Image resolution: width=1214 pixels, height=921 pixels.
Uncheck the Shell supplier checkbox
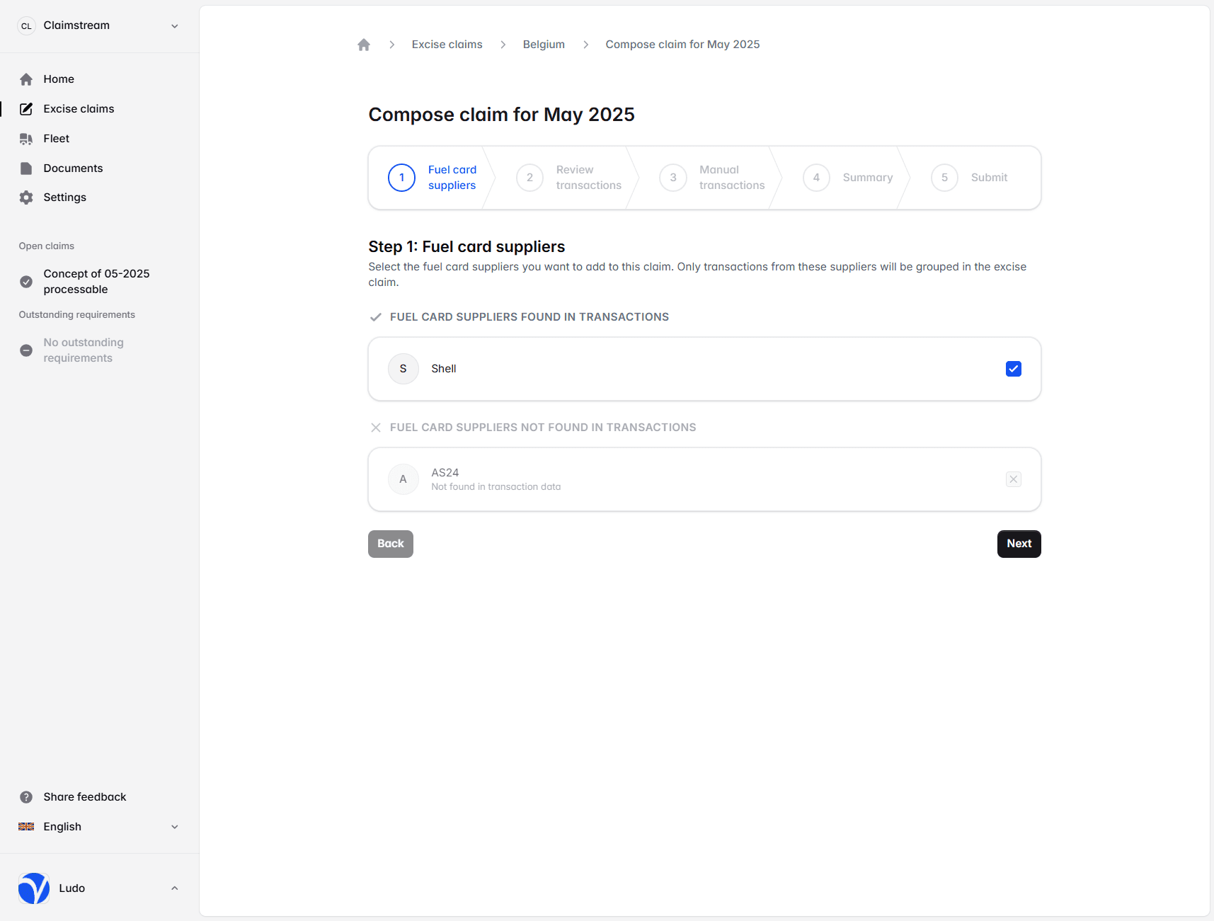pyautogui.click(x=1013, y=369)
